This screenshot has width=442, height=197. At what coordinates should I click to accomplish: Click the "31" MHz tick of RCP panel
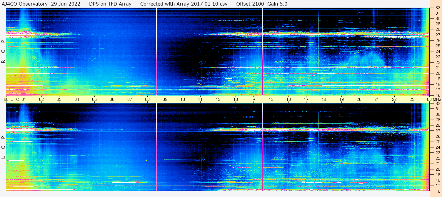(437, 13)
